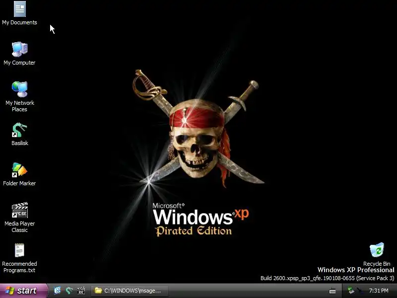Click the safely remove hardware tray icon
397x298 pixels.
pos(351,291)
